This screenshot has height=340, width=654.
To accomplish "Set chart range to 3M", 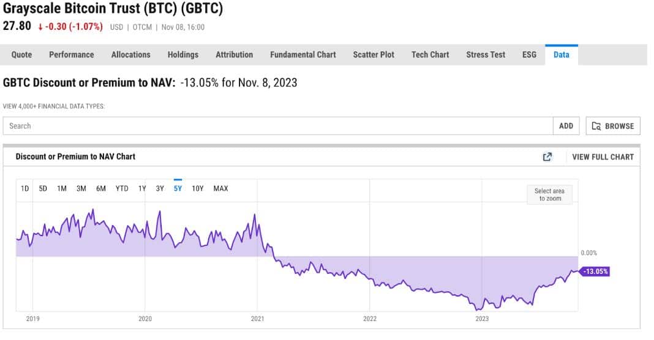I will (81, 188).
